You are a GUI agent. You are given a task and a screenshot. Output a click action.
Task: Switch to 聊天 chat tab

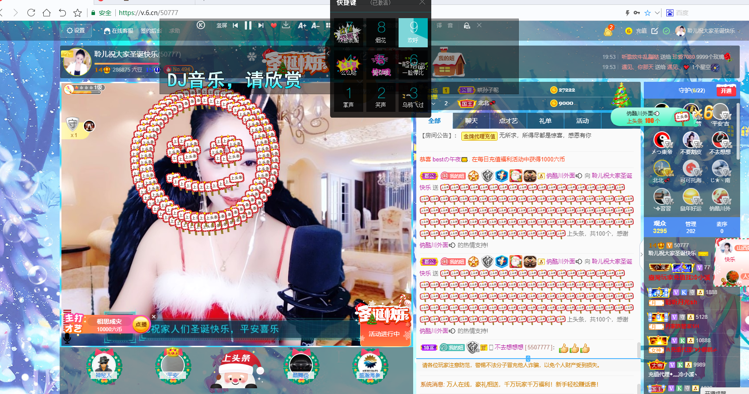471,121
